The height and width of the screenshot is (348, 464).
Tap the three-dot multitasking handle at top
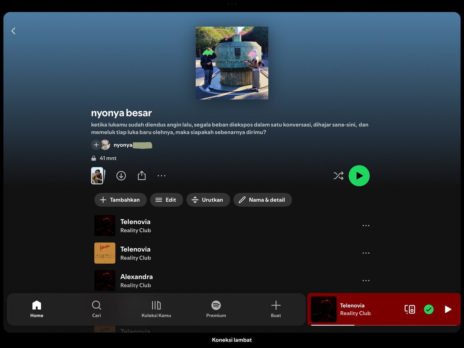[232, 4]
